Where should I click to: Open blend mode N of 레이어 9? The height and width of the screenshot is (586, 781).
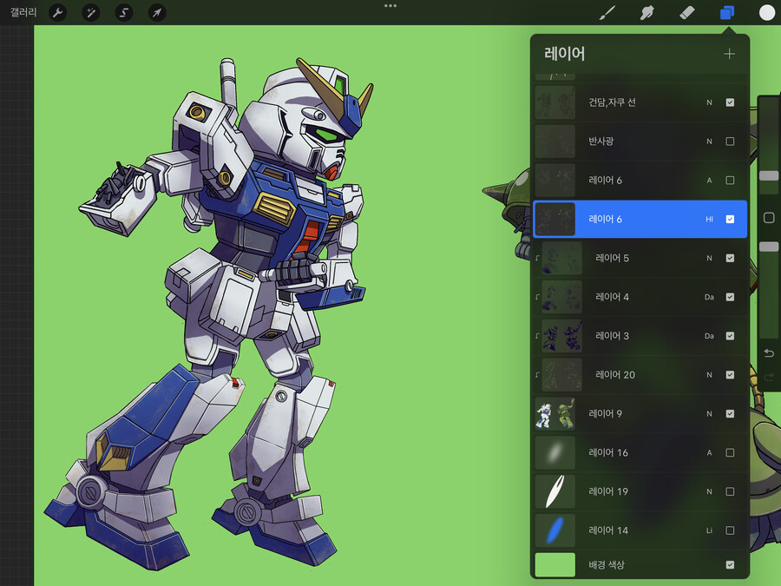tap(709, 413)
